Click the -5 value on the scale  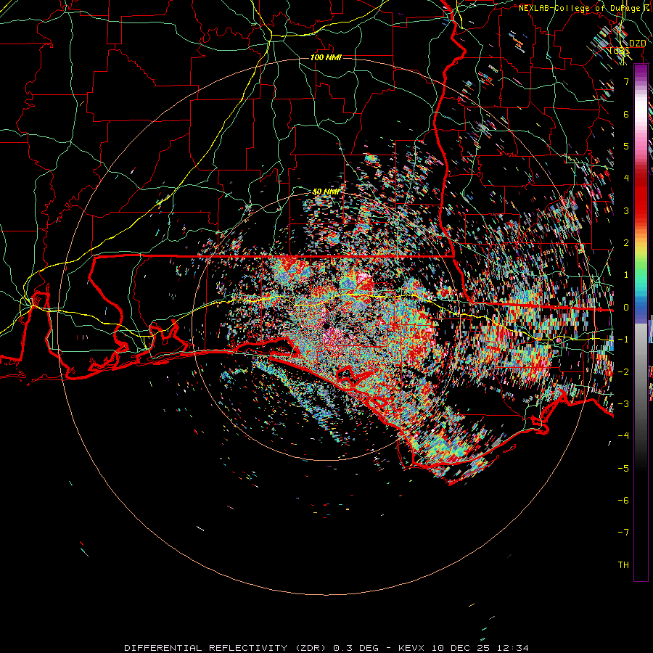click(x=623, y=469)
